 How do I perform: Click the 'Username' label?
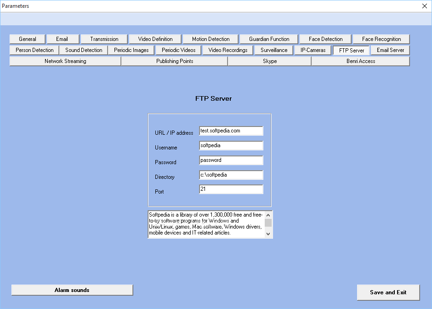166,148
